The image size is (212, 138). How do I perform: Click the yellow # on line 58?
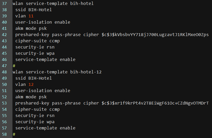[14, 134]
